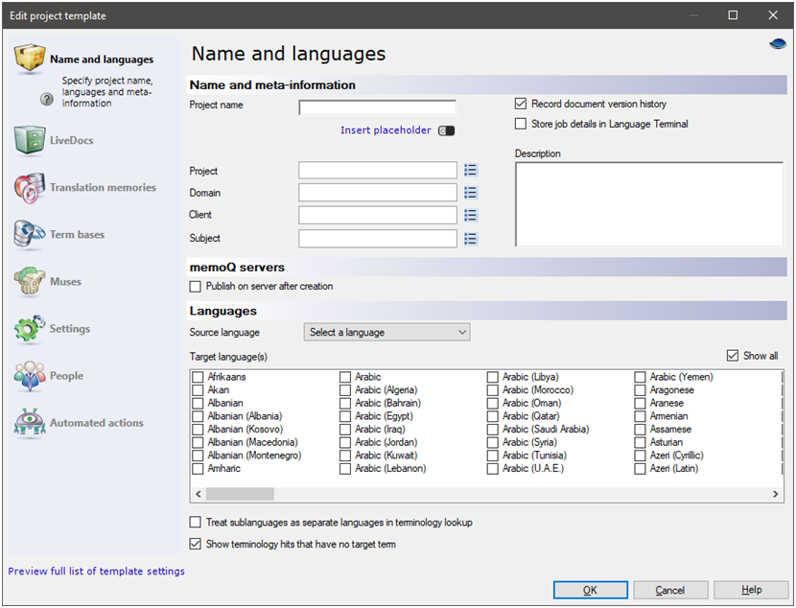Switch to the Muses section

(x=65, y=282)
